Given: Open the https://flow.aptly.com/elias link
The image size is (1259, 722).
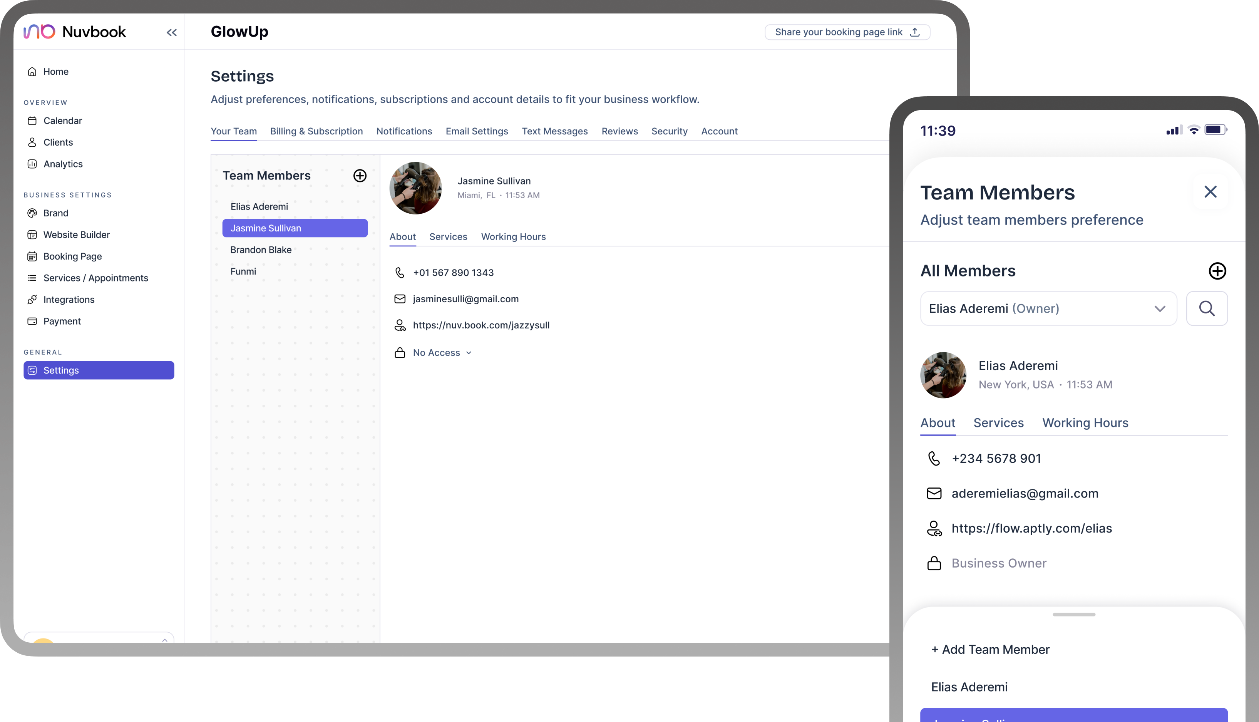Looking at the screenshot, I should pos(1031,529).
